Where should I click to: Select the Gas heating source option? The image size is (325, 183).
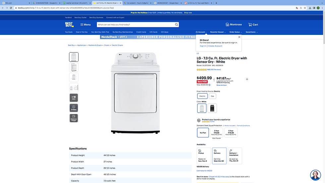213,96
